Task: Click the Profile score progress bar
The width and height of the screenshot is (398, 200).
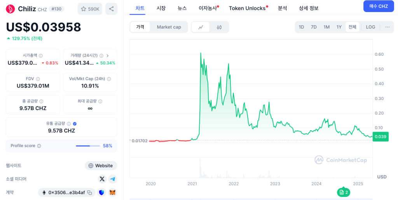Action: [x=88, y=146]
